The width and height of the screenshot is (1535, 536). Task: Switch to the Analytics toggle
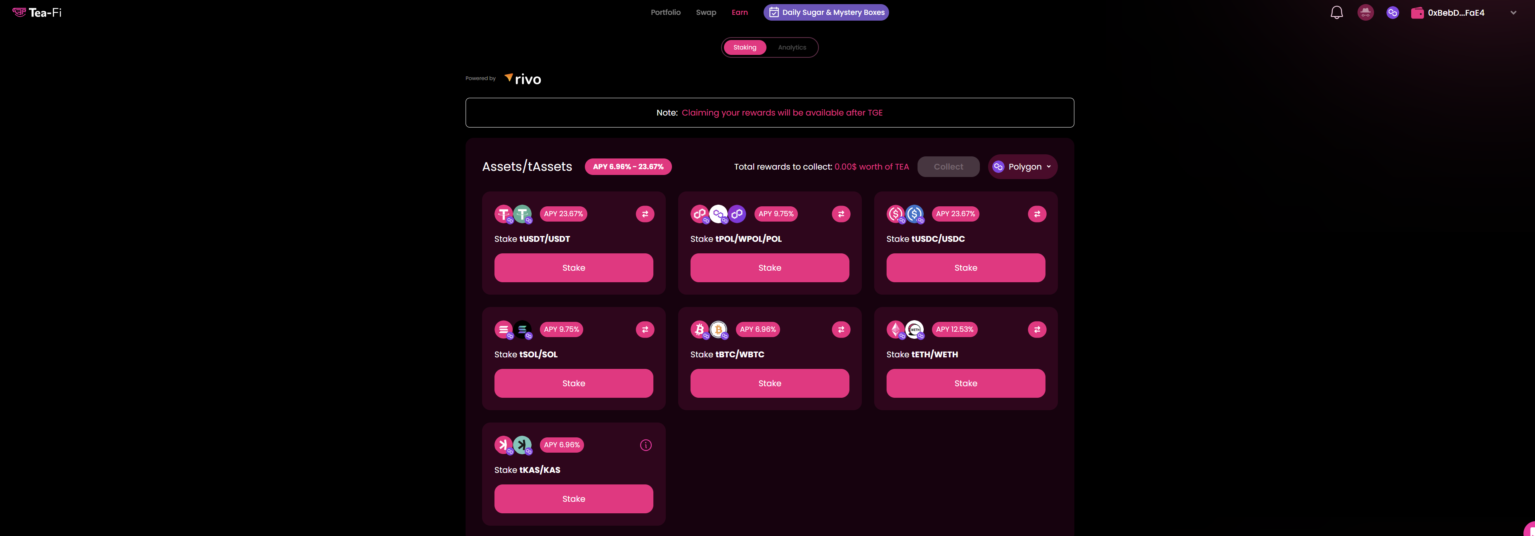[791, 47]
